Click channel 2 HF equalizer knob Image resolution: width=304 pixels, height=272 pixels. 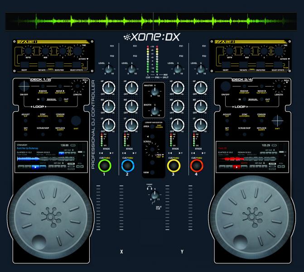coord(132,87)
